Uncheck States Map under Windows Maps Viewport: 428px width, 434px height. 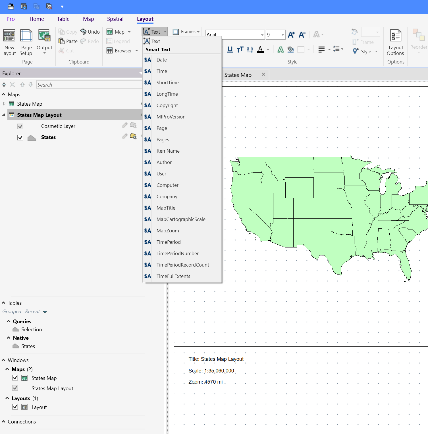15,378
